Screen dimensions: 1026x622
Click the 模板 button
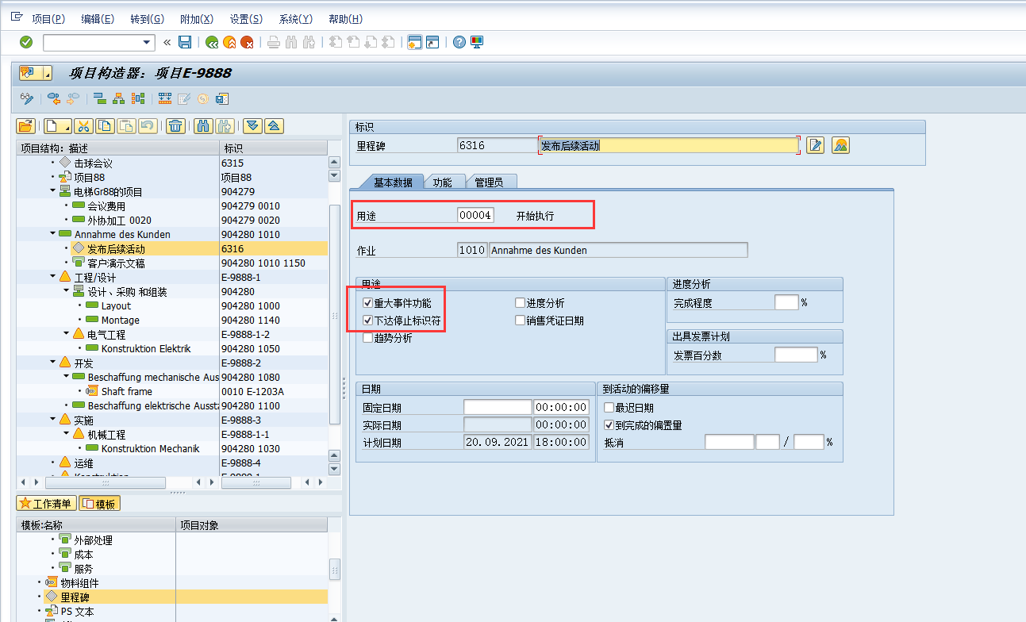point(98,503)
